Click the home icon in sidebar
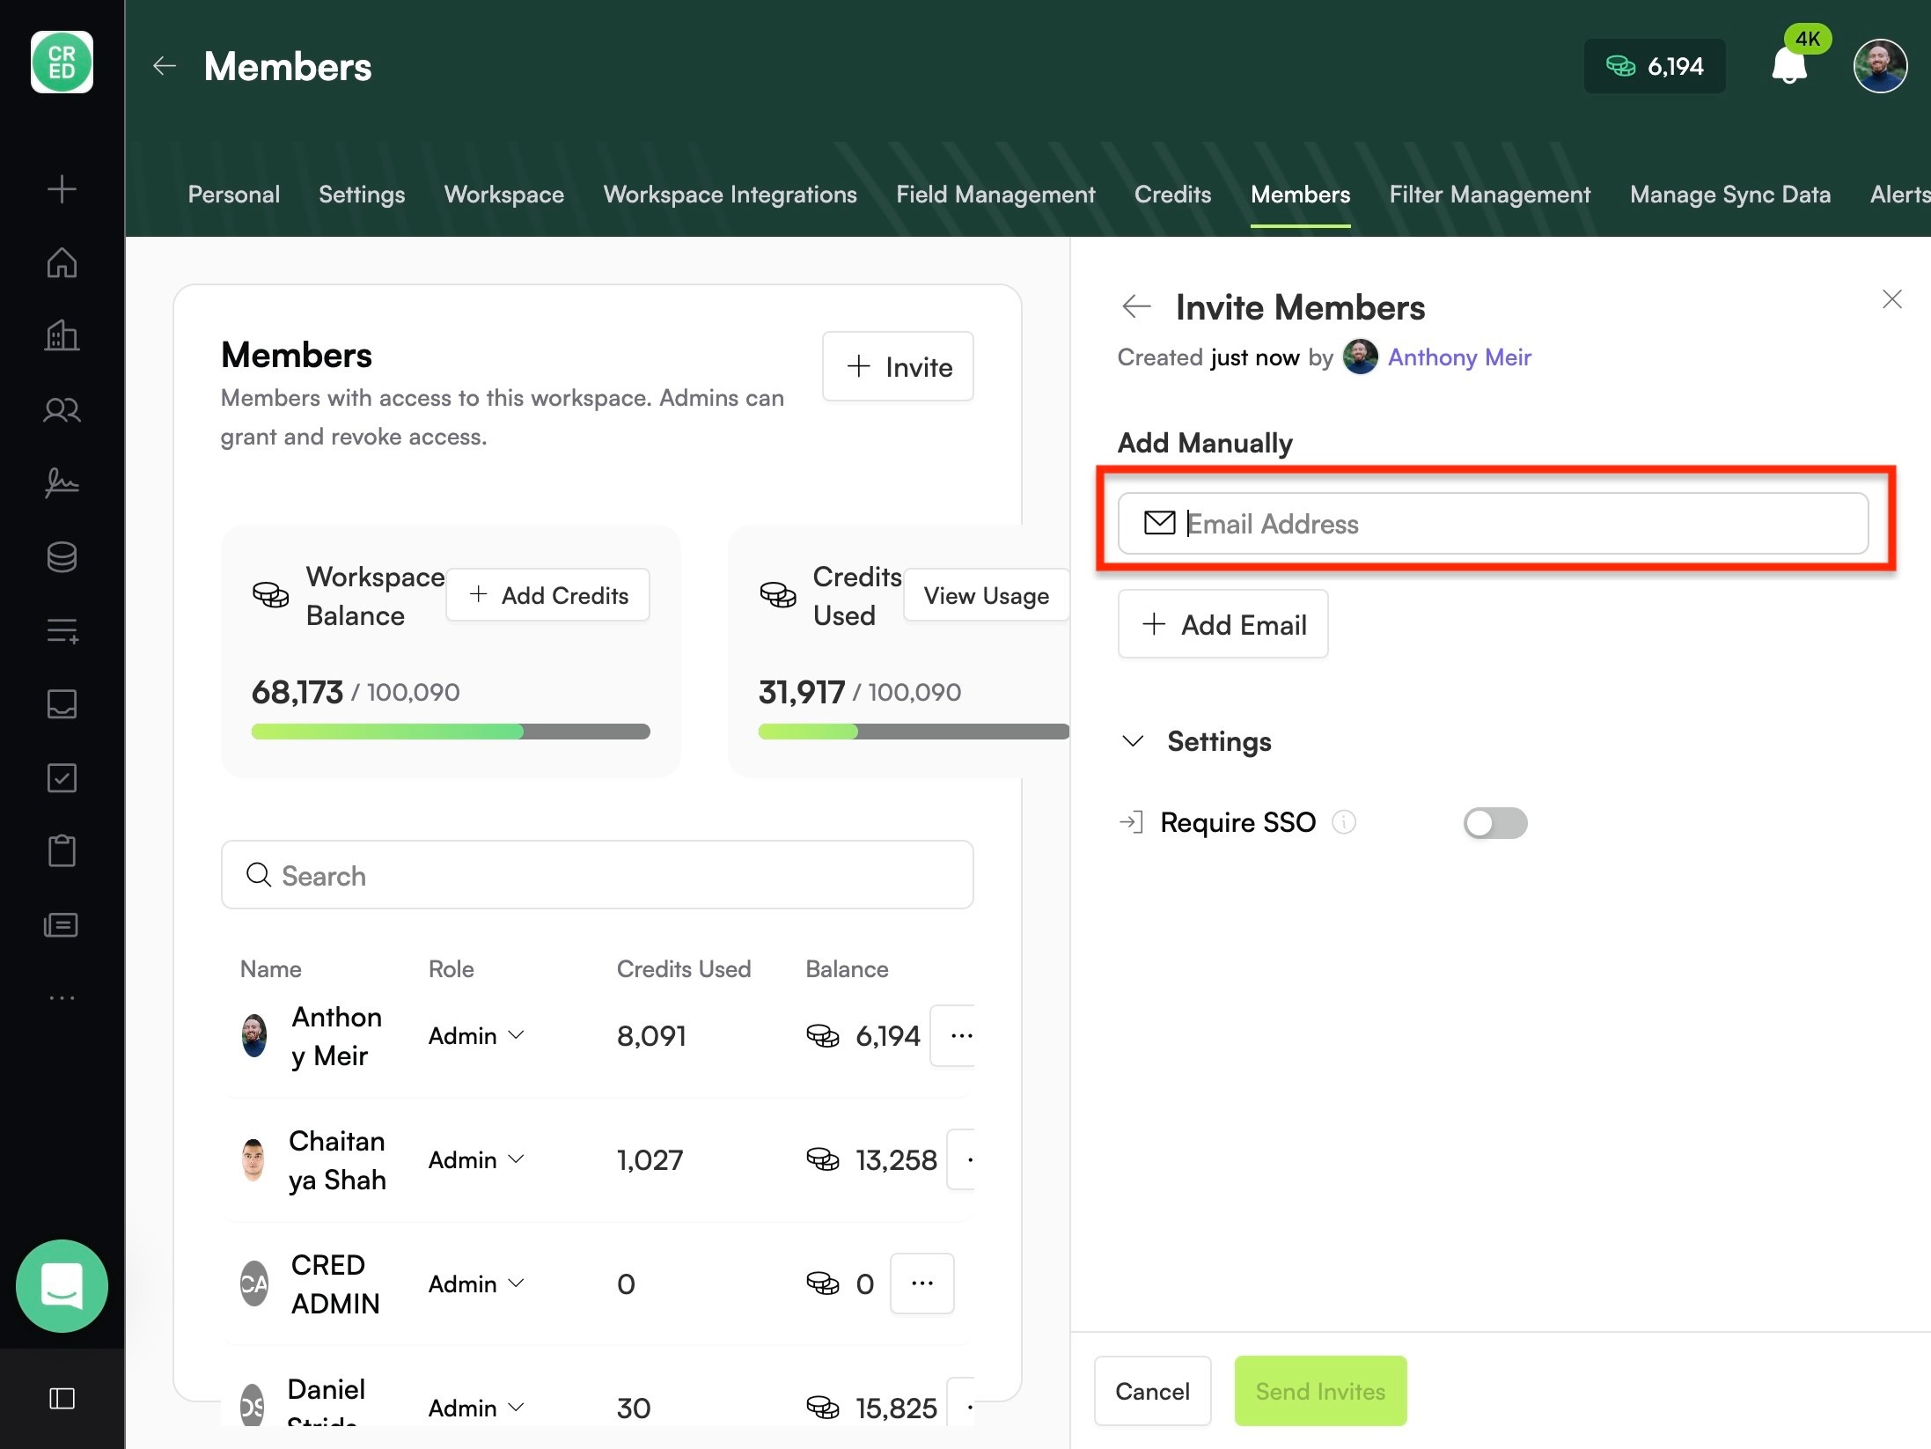 click(x=62, y=262)
